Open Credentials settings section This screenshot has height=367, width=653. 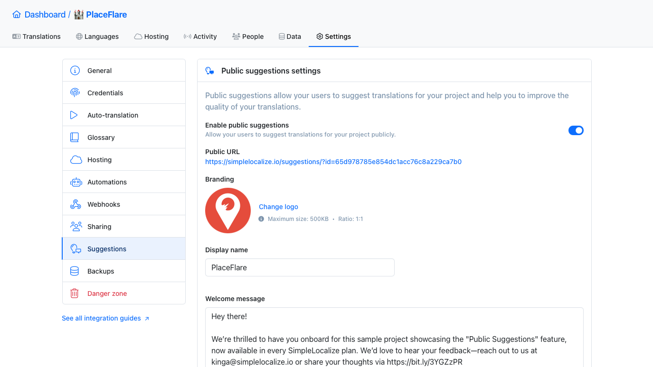click(124, 93)
